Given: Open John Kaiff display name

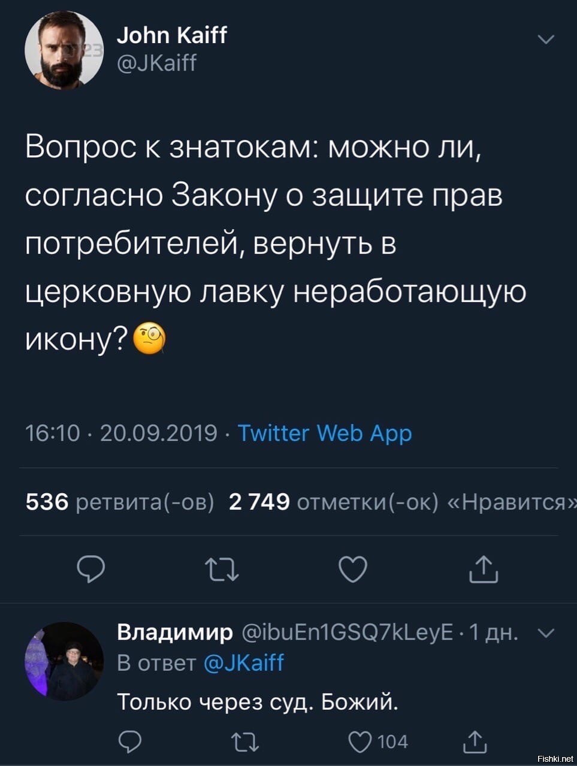Looking at the screenshot, I should pos(171,36).
